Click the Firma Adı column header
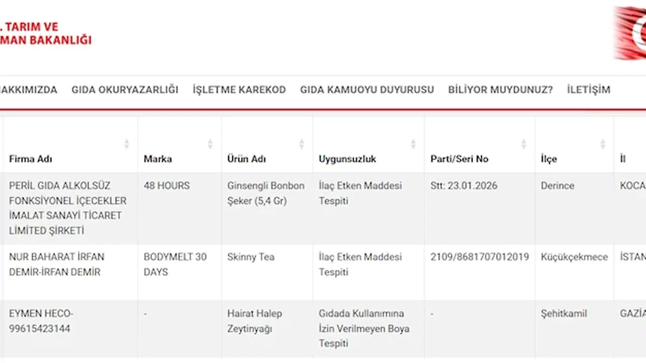Viewport: 646px width, 363px height. point(31,159)
